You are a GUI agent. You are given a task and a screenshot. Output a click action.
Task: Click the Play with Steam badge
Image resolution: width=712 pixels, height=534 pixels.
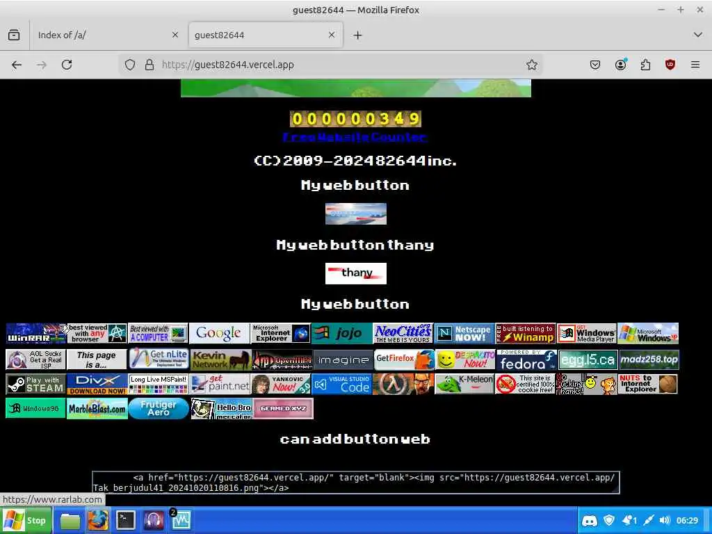(36, 384)
